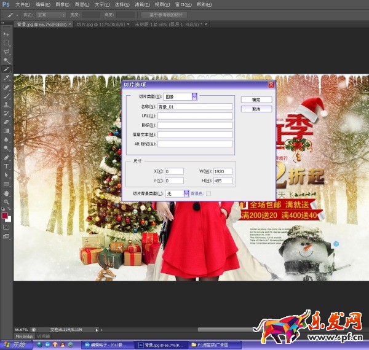This screenshot has height=350, width=369.
Task: Open the 编辑 Edit menu
Action: tap(43, 4)
